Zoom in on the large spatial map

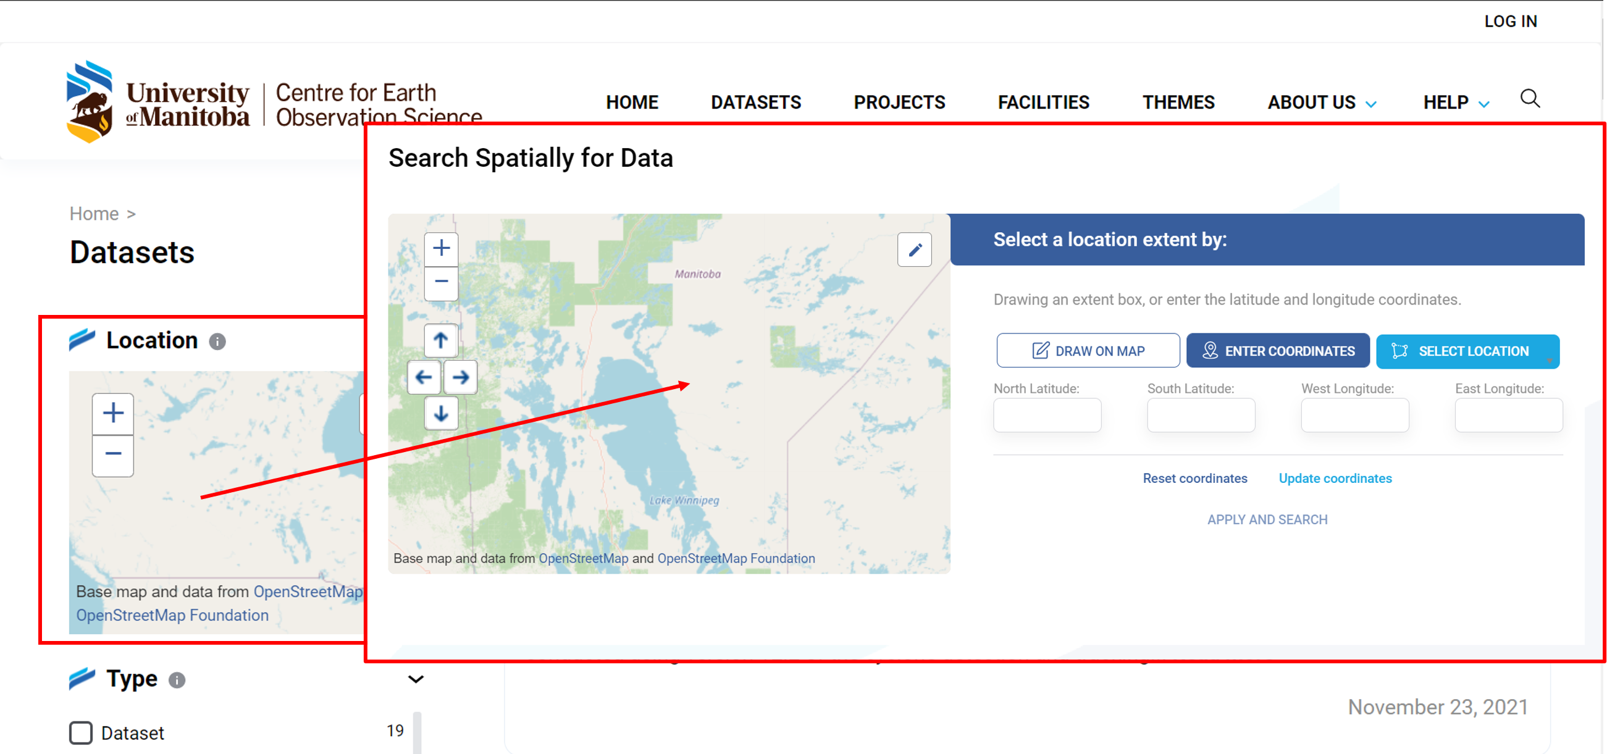coord(441,248)
